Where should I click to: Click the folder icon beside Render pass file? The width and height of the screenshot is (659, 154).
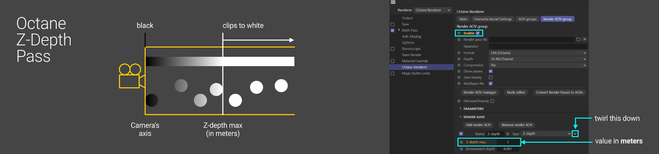tap(578, 39)
